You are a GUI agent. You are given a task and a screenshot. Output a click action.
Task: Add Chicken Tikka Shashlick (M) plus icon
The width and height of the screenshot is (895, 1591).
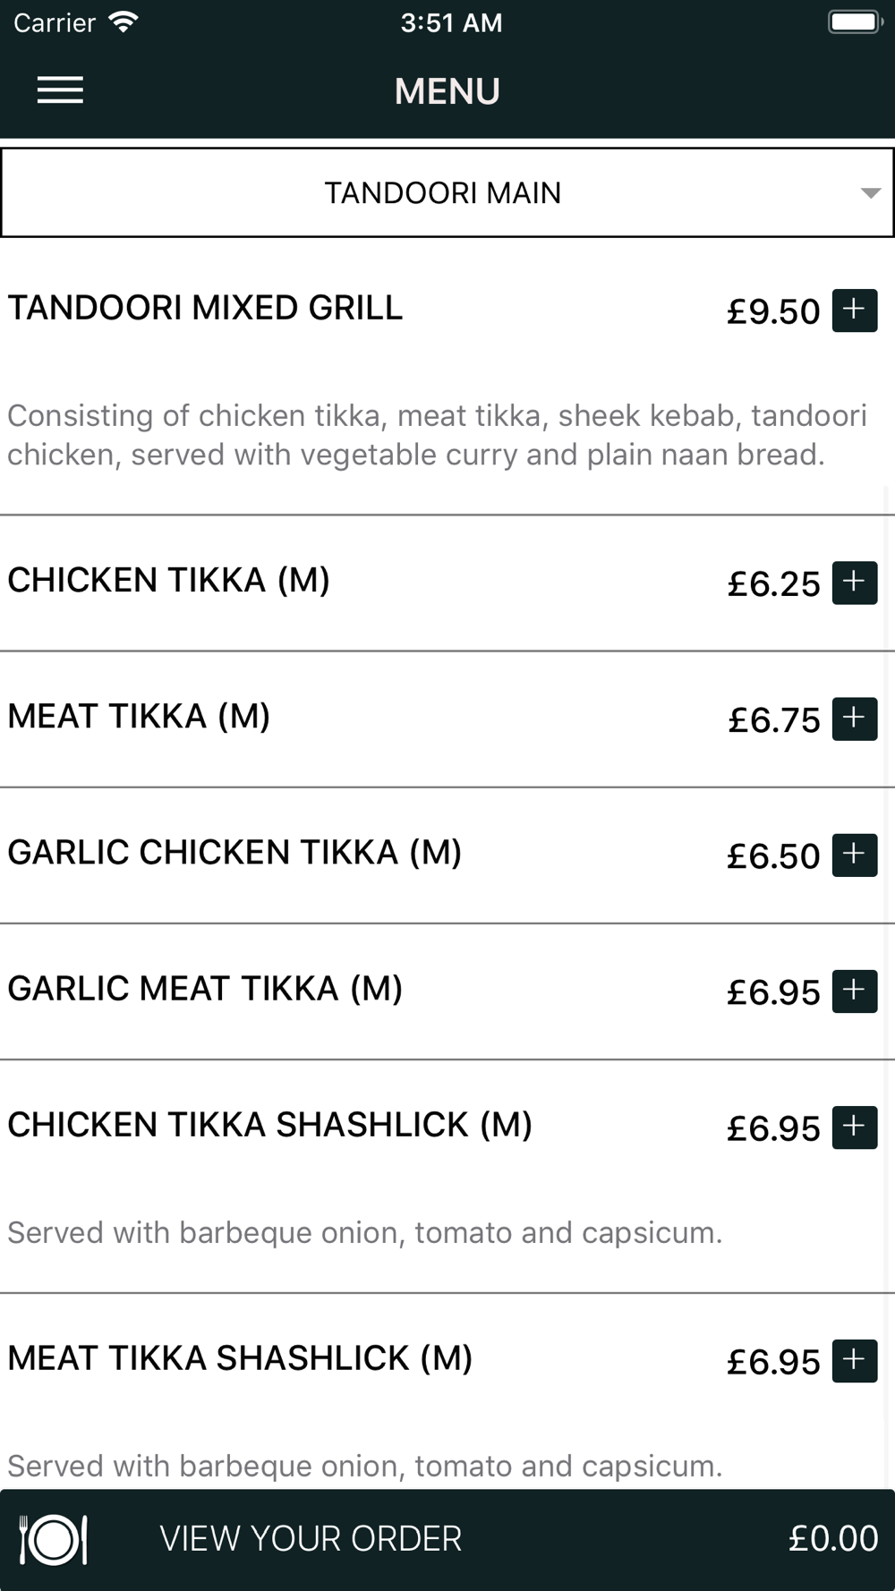tap(855, 1127)
